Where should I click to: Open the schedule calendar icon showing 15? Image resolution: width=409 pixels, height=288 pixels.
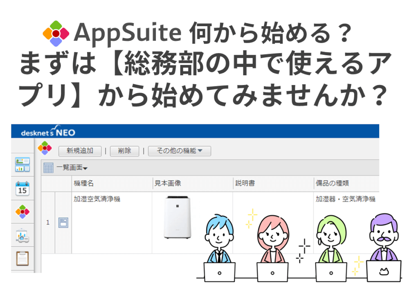(22, 188)
